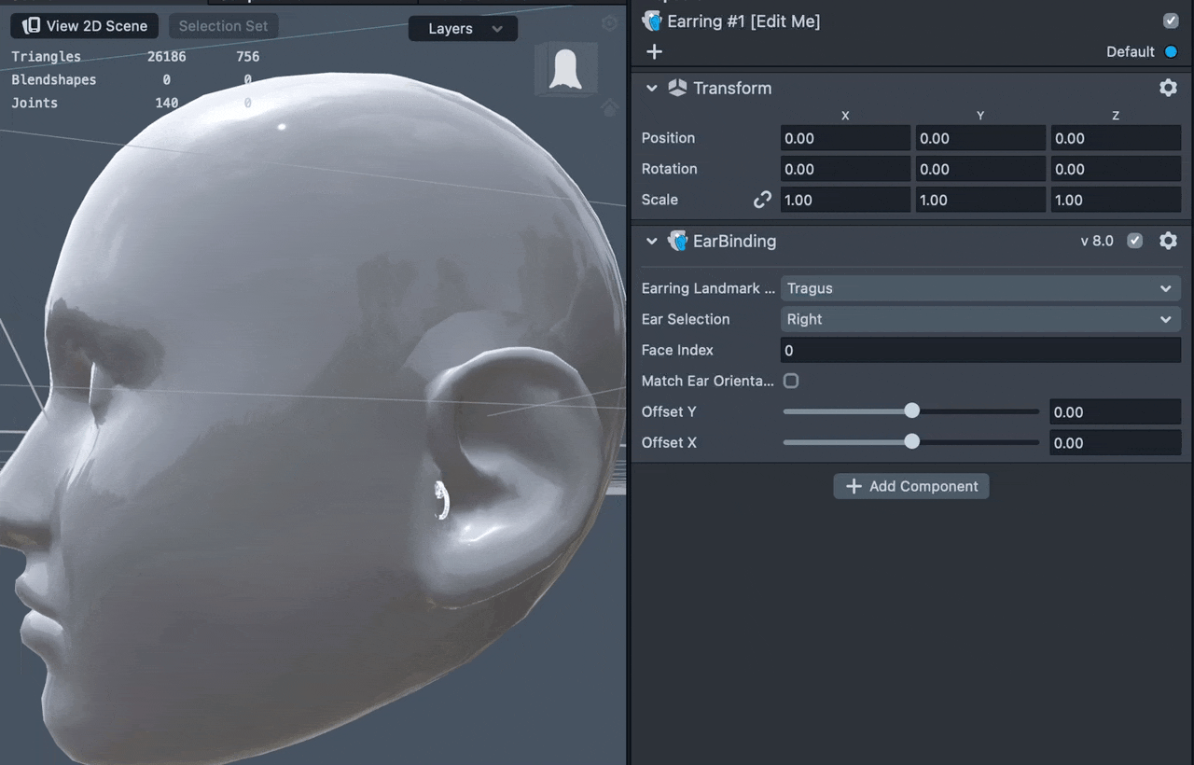Click the Transform component cube icon
Image resolution: width=1194 pixels, height=765 pixels.
(678, 88)
